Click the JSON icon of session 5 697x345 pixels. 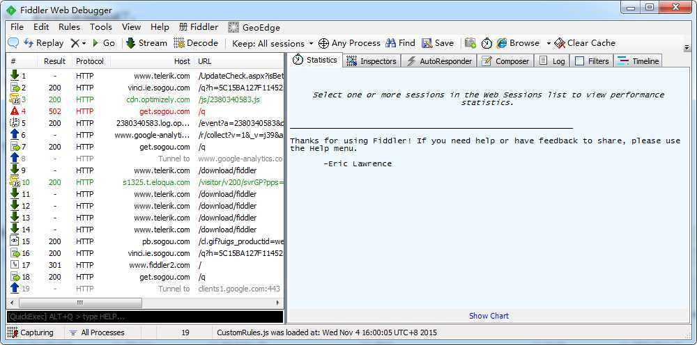[x=15, y=123]
